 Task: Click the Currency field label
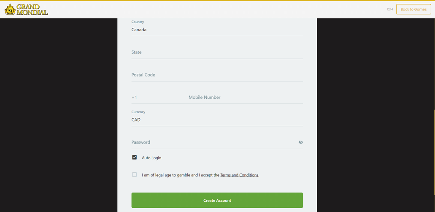[138, 112]
